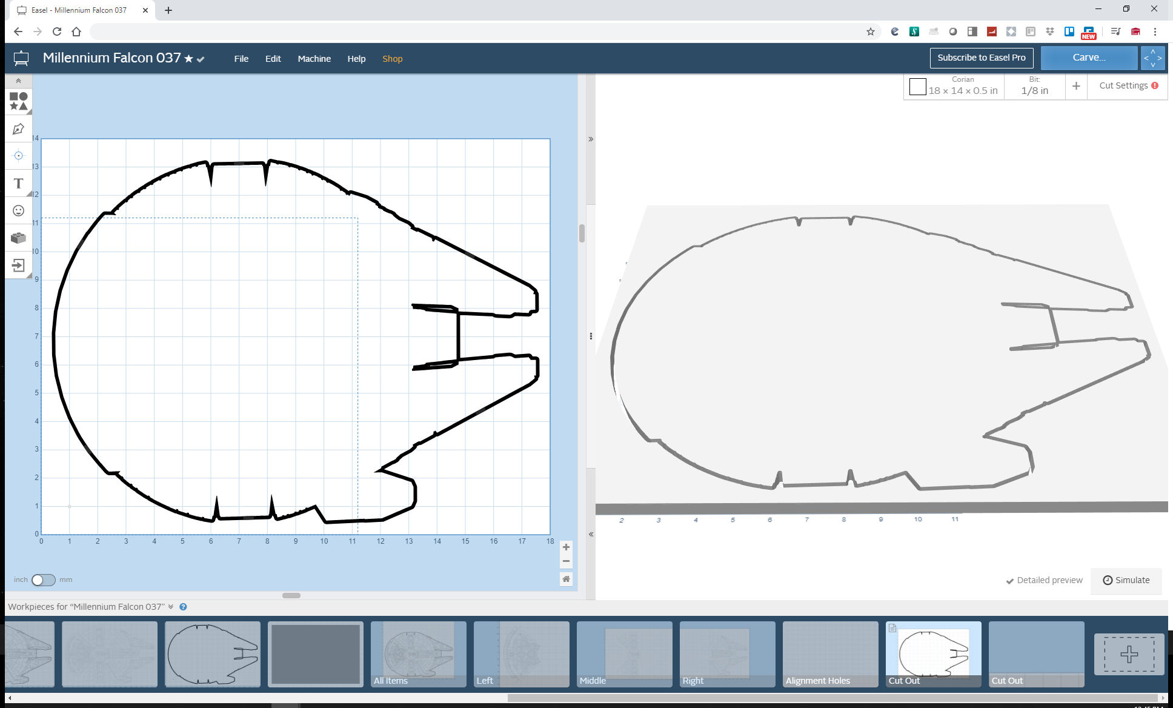Viewport: 1173px width, 708px height.
Task: Go to browser home page
Action: pyautogui.click(x=76, y=32)
